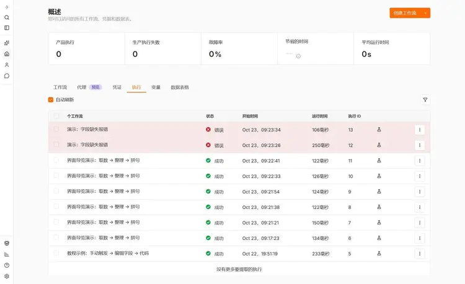The height and width of the screenshot is (284, 465).
Task: Open search from the sidebar magnifier icon
Action: [7, 17]
